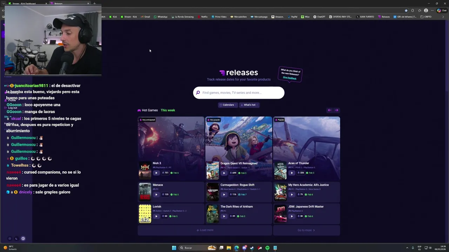Focus the Find games, movies search field
This screenshot has width=449, height=252.
tap(239, 93)
